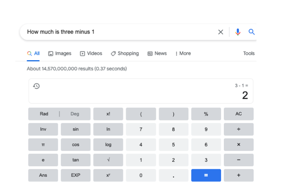Open calculator history with the clock icon

37,86
